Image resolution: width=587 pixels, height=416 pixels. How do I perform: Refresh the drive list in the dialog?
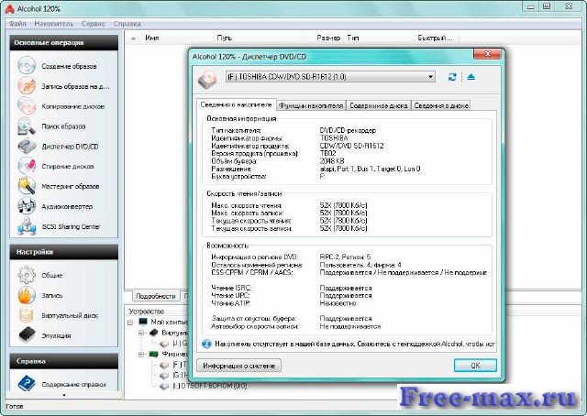coord(452,77)
